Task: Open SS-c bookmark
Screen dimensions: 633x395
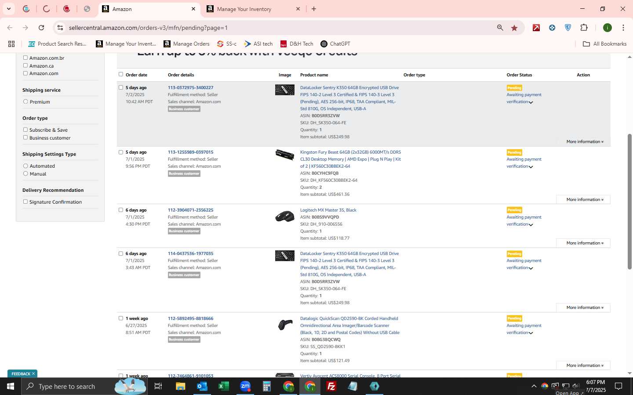Action: point(227,44)
